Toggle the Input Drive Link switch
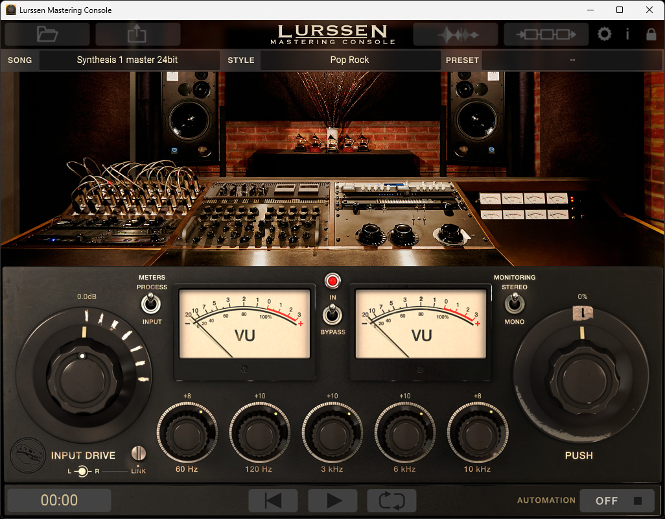This screenshot has width=665, height=519. pyautogui.click(x=138, y=453)
